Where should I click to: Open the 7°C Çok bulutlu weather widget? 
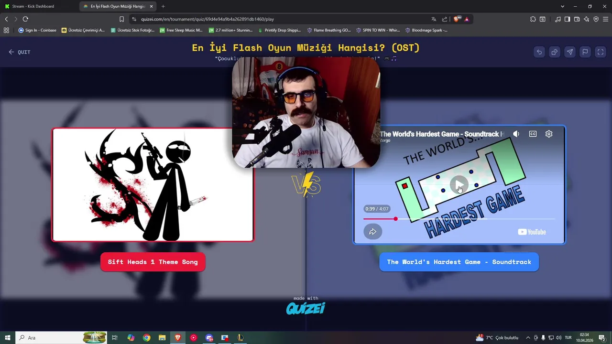click(x=497, y=338)
